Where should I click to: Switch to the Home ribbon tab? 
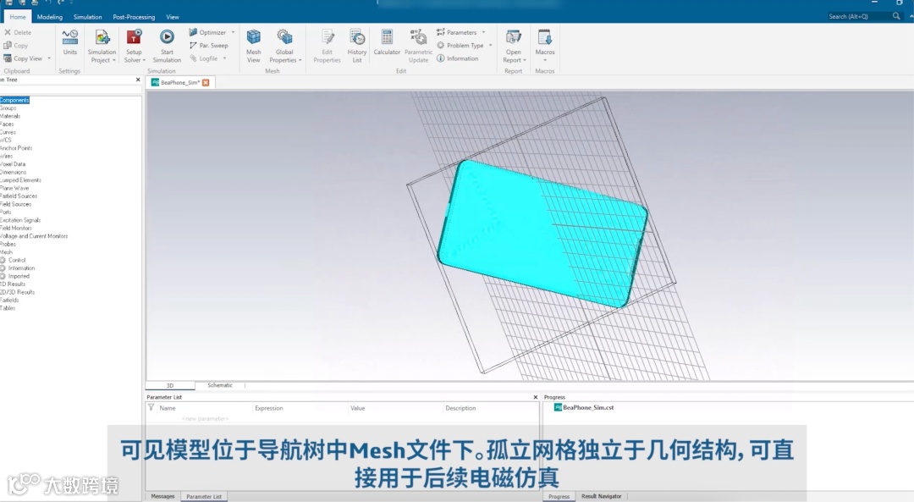click(x=18, y=17)
